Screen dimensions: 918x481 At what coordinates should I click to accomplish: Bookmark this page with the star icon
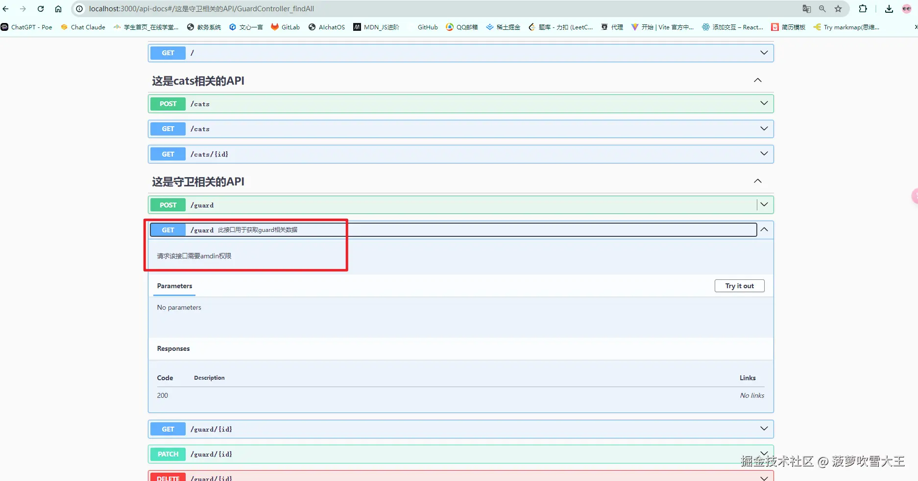coord(838,9)
